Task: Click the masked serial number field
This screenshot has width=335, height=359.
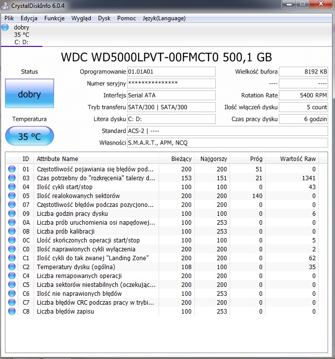Action: (x=171, y=83)
